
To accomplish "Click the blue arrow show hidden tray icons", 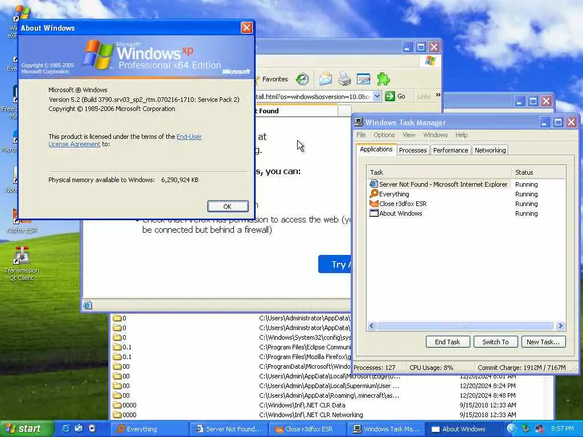I will (x=512, y=428).
